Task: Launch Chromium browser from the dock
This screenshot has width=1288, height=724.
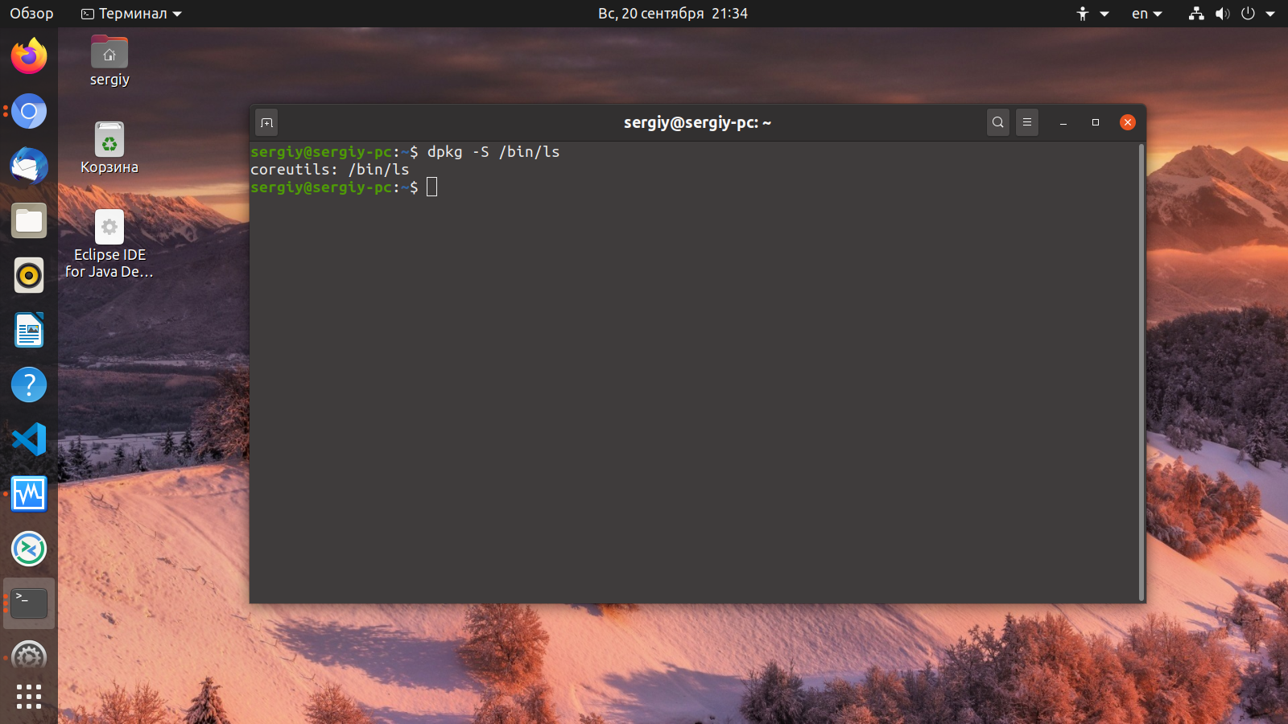Action: (29, 111)
